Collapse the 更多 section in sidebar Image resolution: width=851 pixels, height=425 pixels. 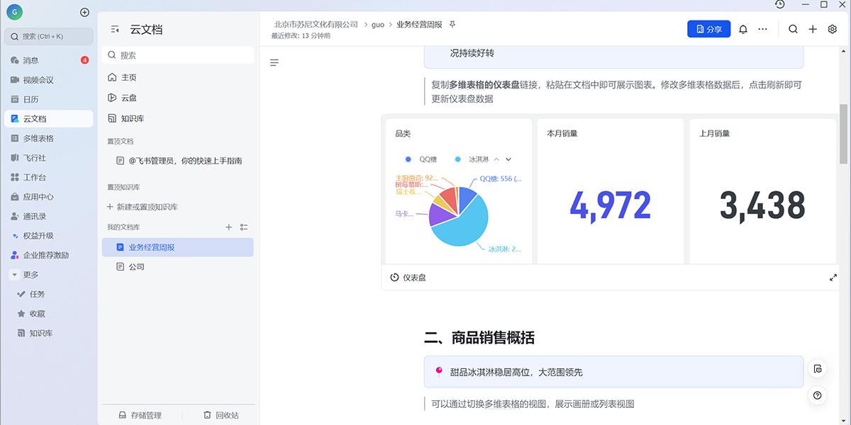(14, 275)
